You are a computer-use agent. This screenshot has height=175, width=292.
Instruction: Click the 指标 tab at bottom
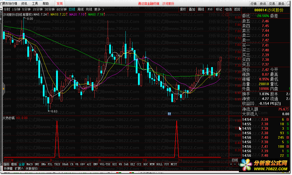6,164
